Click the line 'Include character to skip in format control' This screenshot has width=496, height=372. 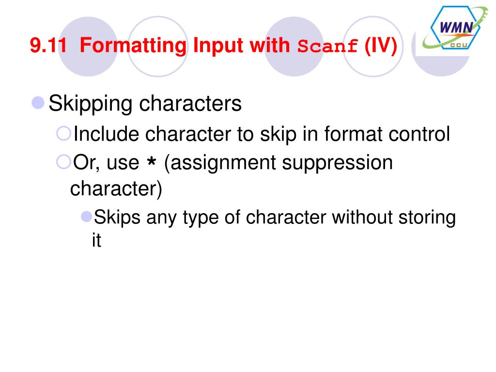(262, 134)
